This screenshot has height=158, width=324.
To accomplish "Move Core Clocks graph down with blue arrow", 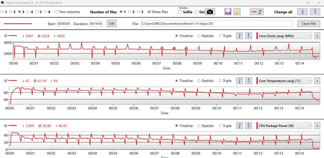I will tap(248, 36).
